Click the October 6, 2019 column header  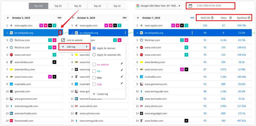[86, 18]
